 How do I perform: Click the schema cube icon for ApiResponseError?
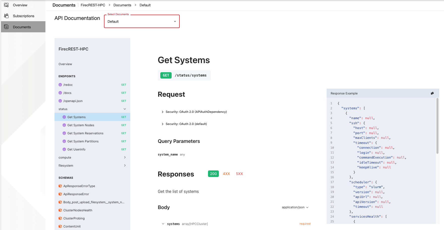pos(60,194)
